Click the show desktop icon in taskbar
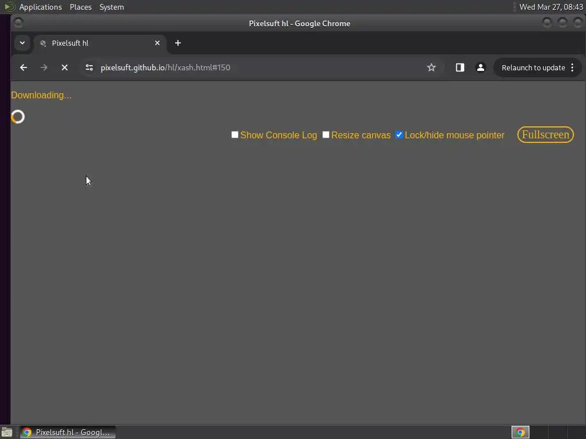This screenshot has height=439, width=586. tap(7, 432)
